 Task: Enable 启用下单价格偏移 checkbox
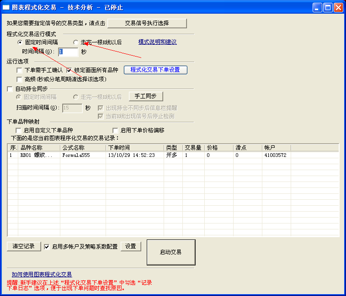(x=115, y=130)
